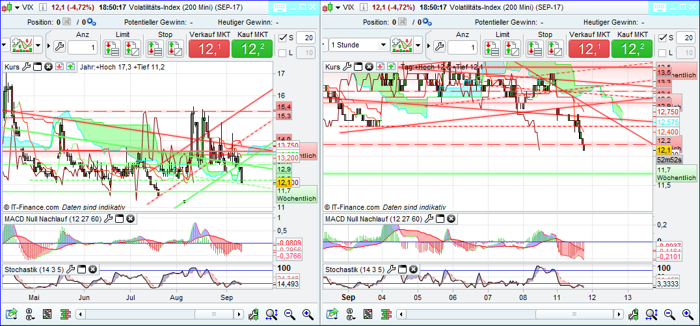700x326 pixels.
Task: Click link charts icon in left bottom toolbar
Action: tap(30, 314)
